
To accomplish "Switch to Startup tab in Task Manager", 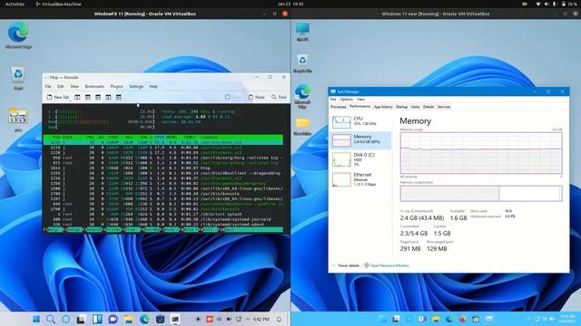I will pyautogui.click(x=401, y=107).
